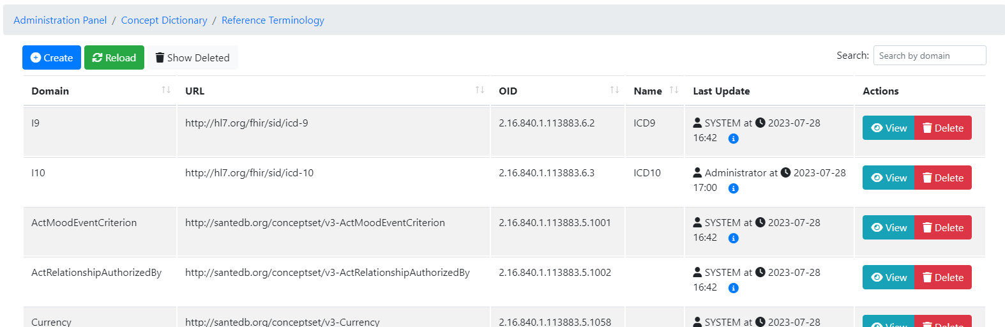Click the Search by domain field
Image resolution: width=1005 pixels, height=327 pixels.
[x=929, y=56]
